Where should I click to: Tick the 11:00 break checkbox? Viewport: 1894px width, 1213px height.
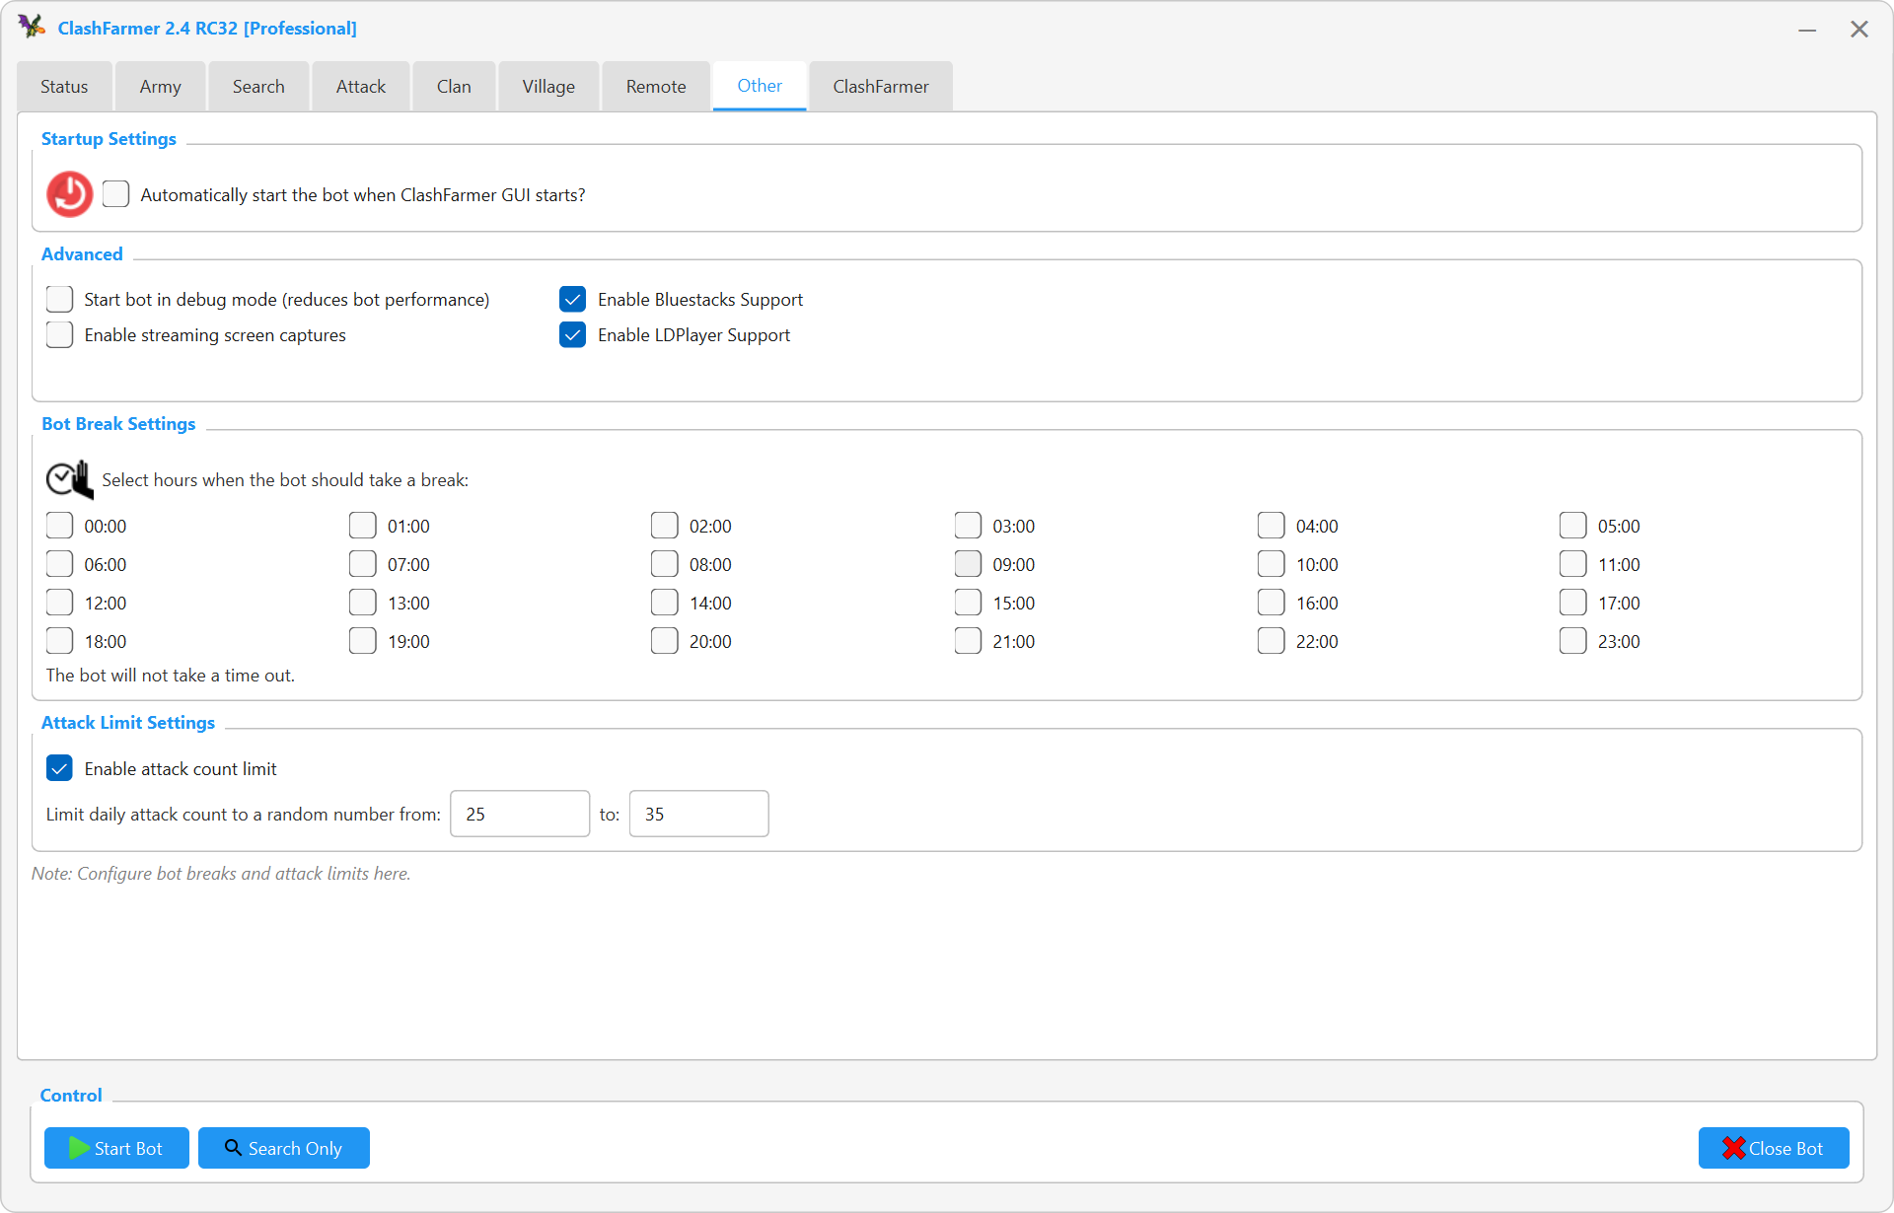click(x=1572, y=563)
